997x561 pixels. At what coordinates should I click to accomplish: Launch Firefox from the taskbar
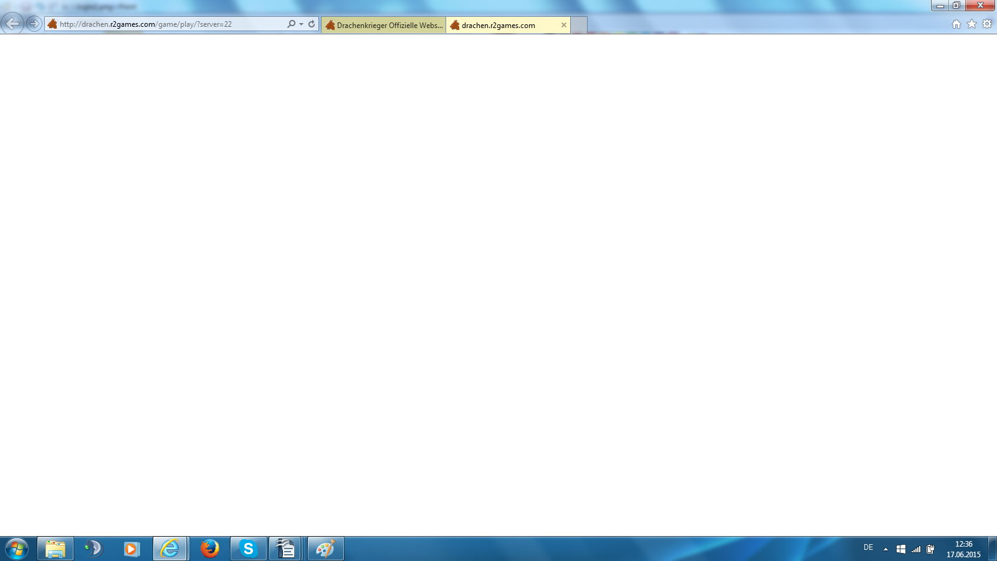click(x=210, y=549)
